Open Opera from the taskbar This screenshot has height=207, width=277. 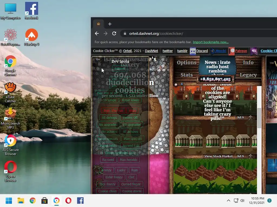tap(68, 201)
